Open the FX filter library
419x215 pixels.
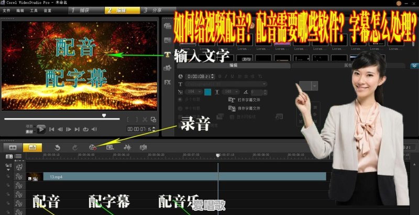[x=168, y=82]
